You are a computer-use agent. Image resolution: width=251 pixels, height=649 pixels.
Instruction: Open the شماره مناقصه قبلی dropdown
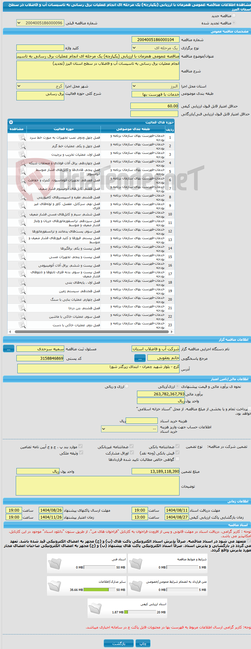point(40,23)
